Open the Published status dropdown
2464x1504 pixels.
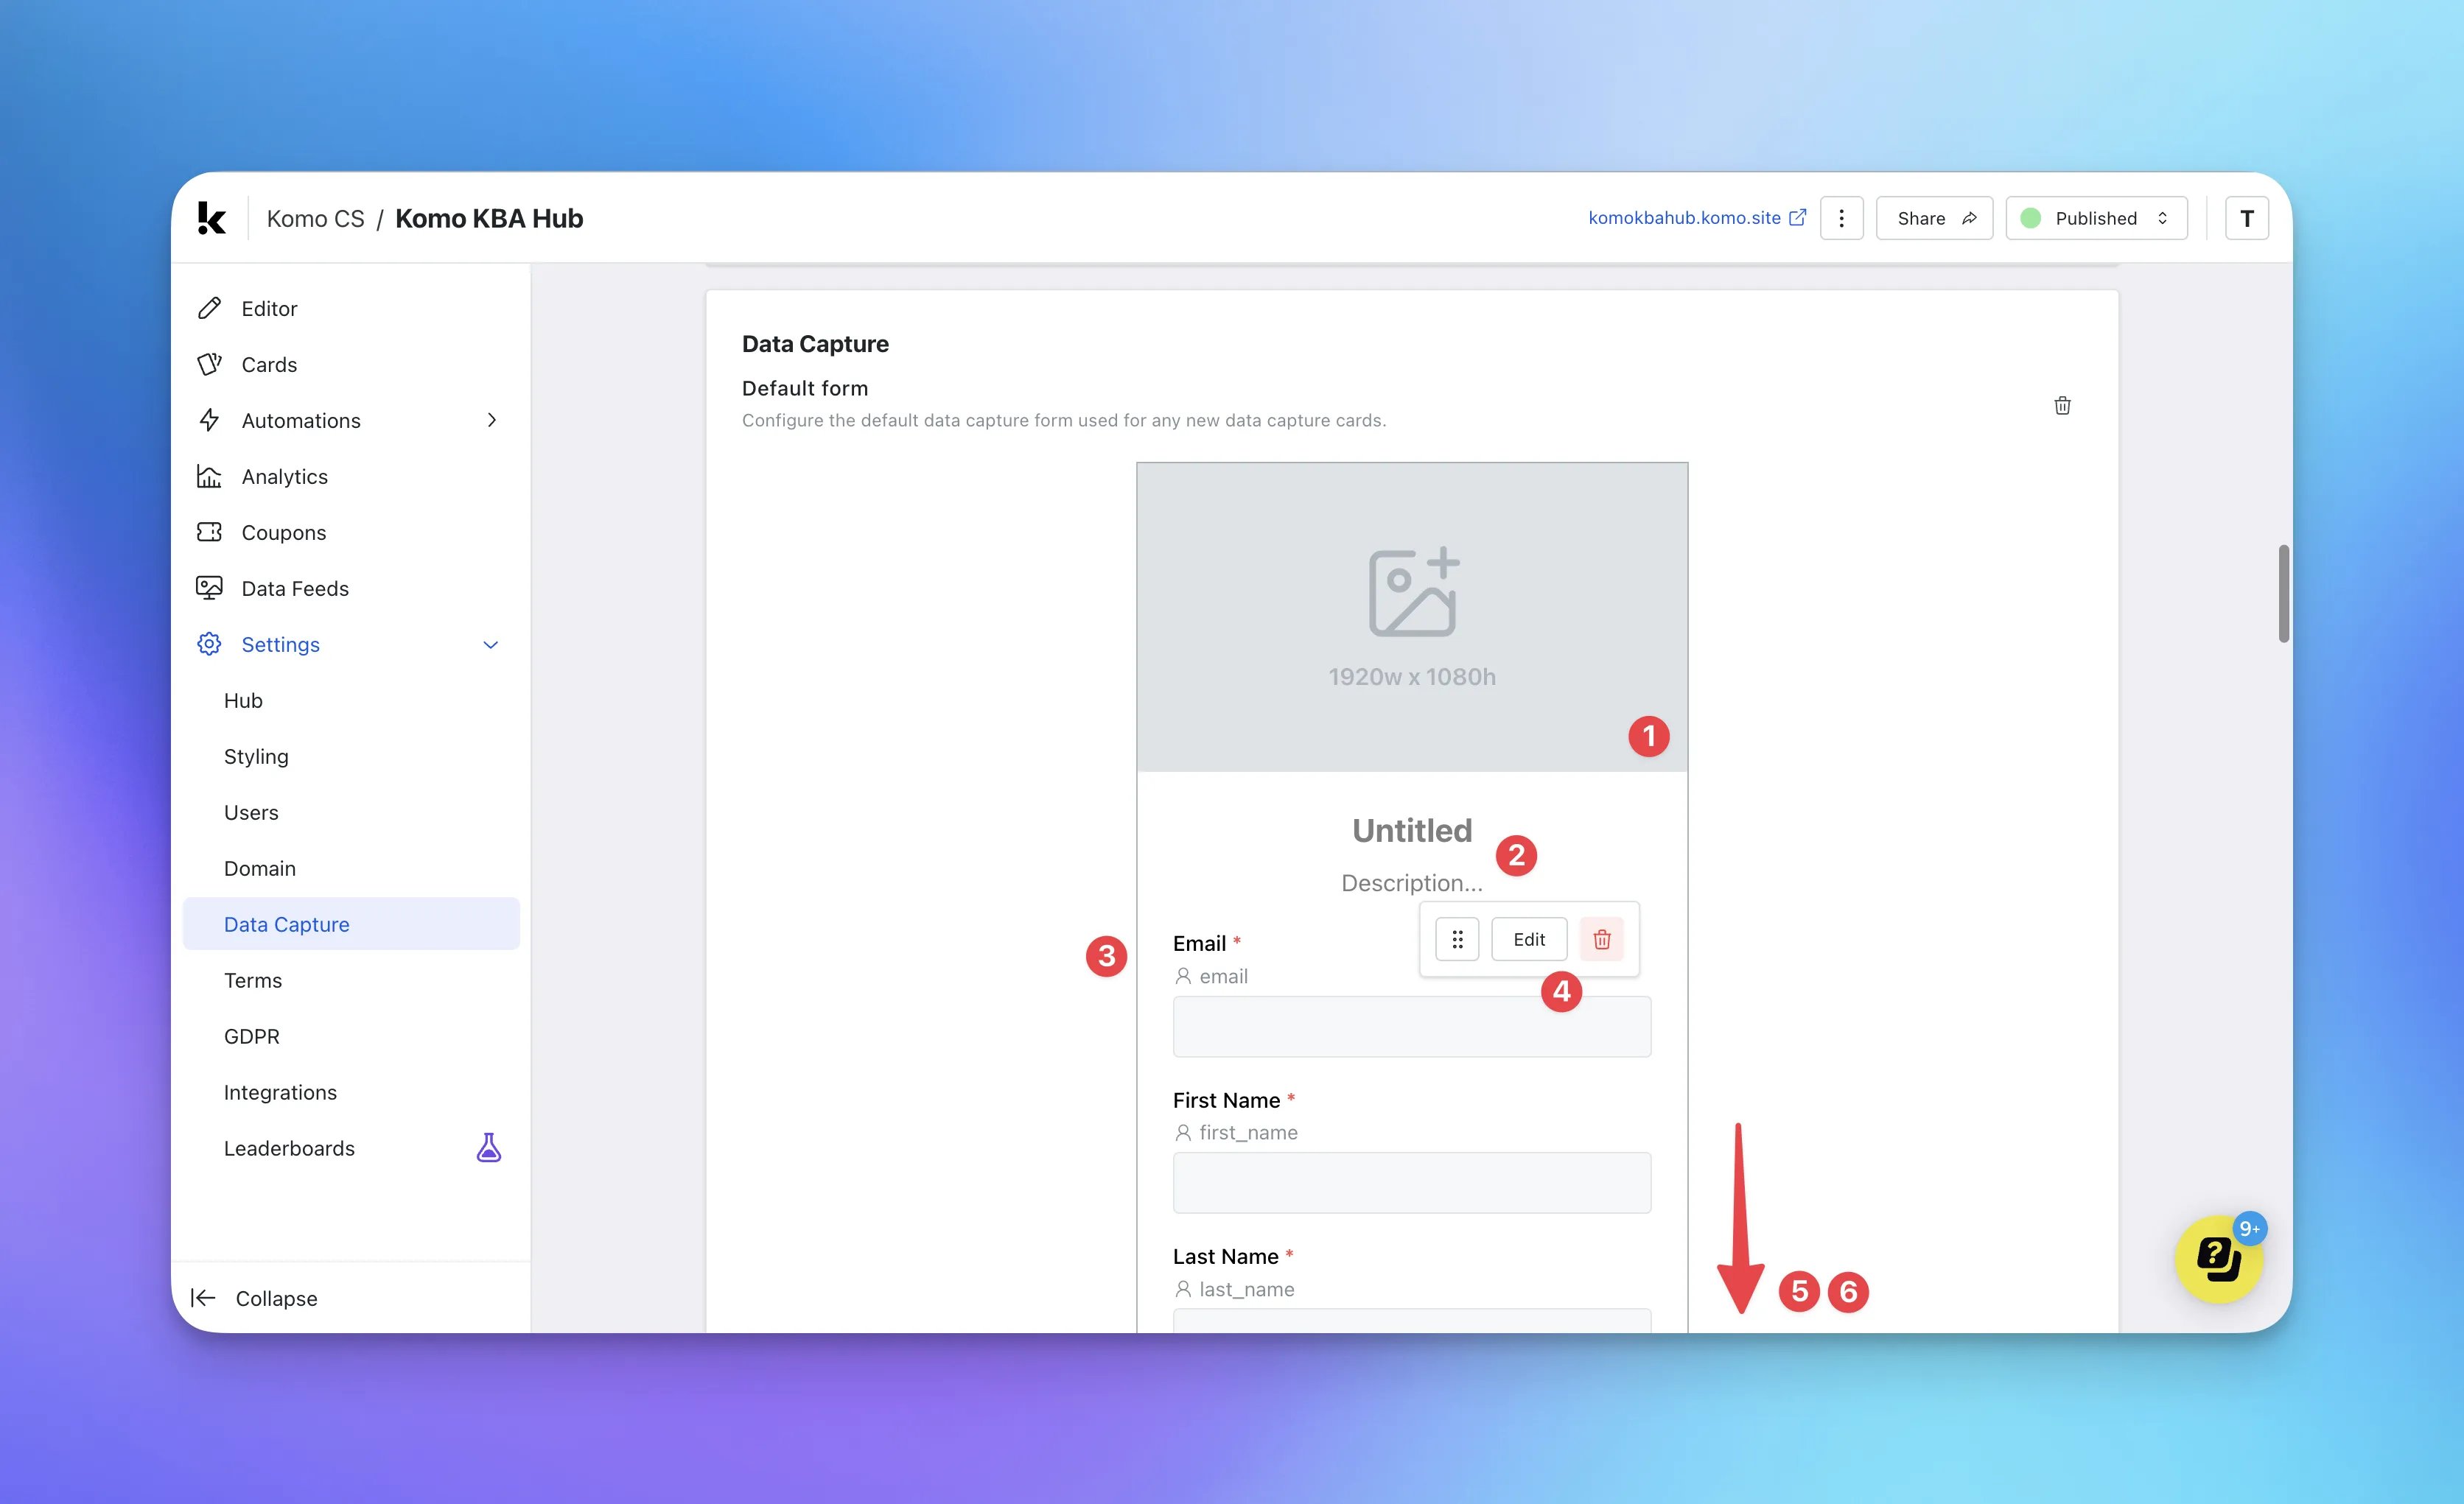(x=2096, y=218)
